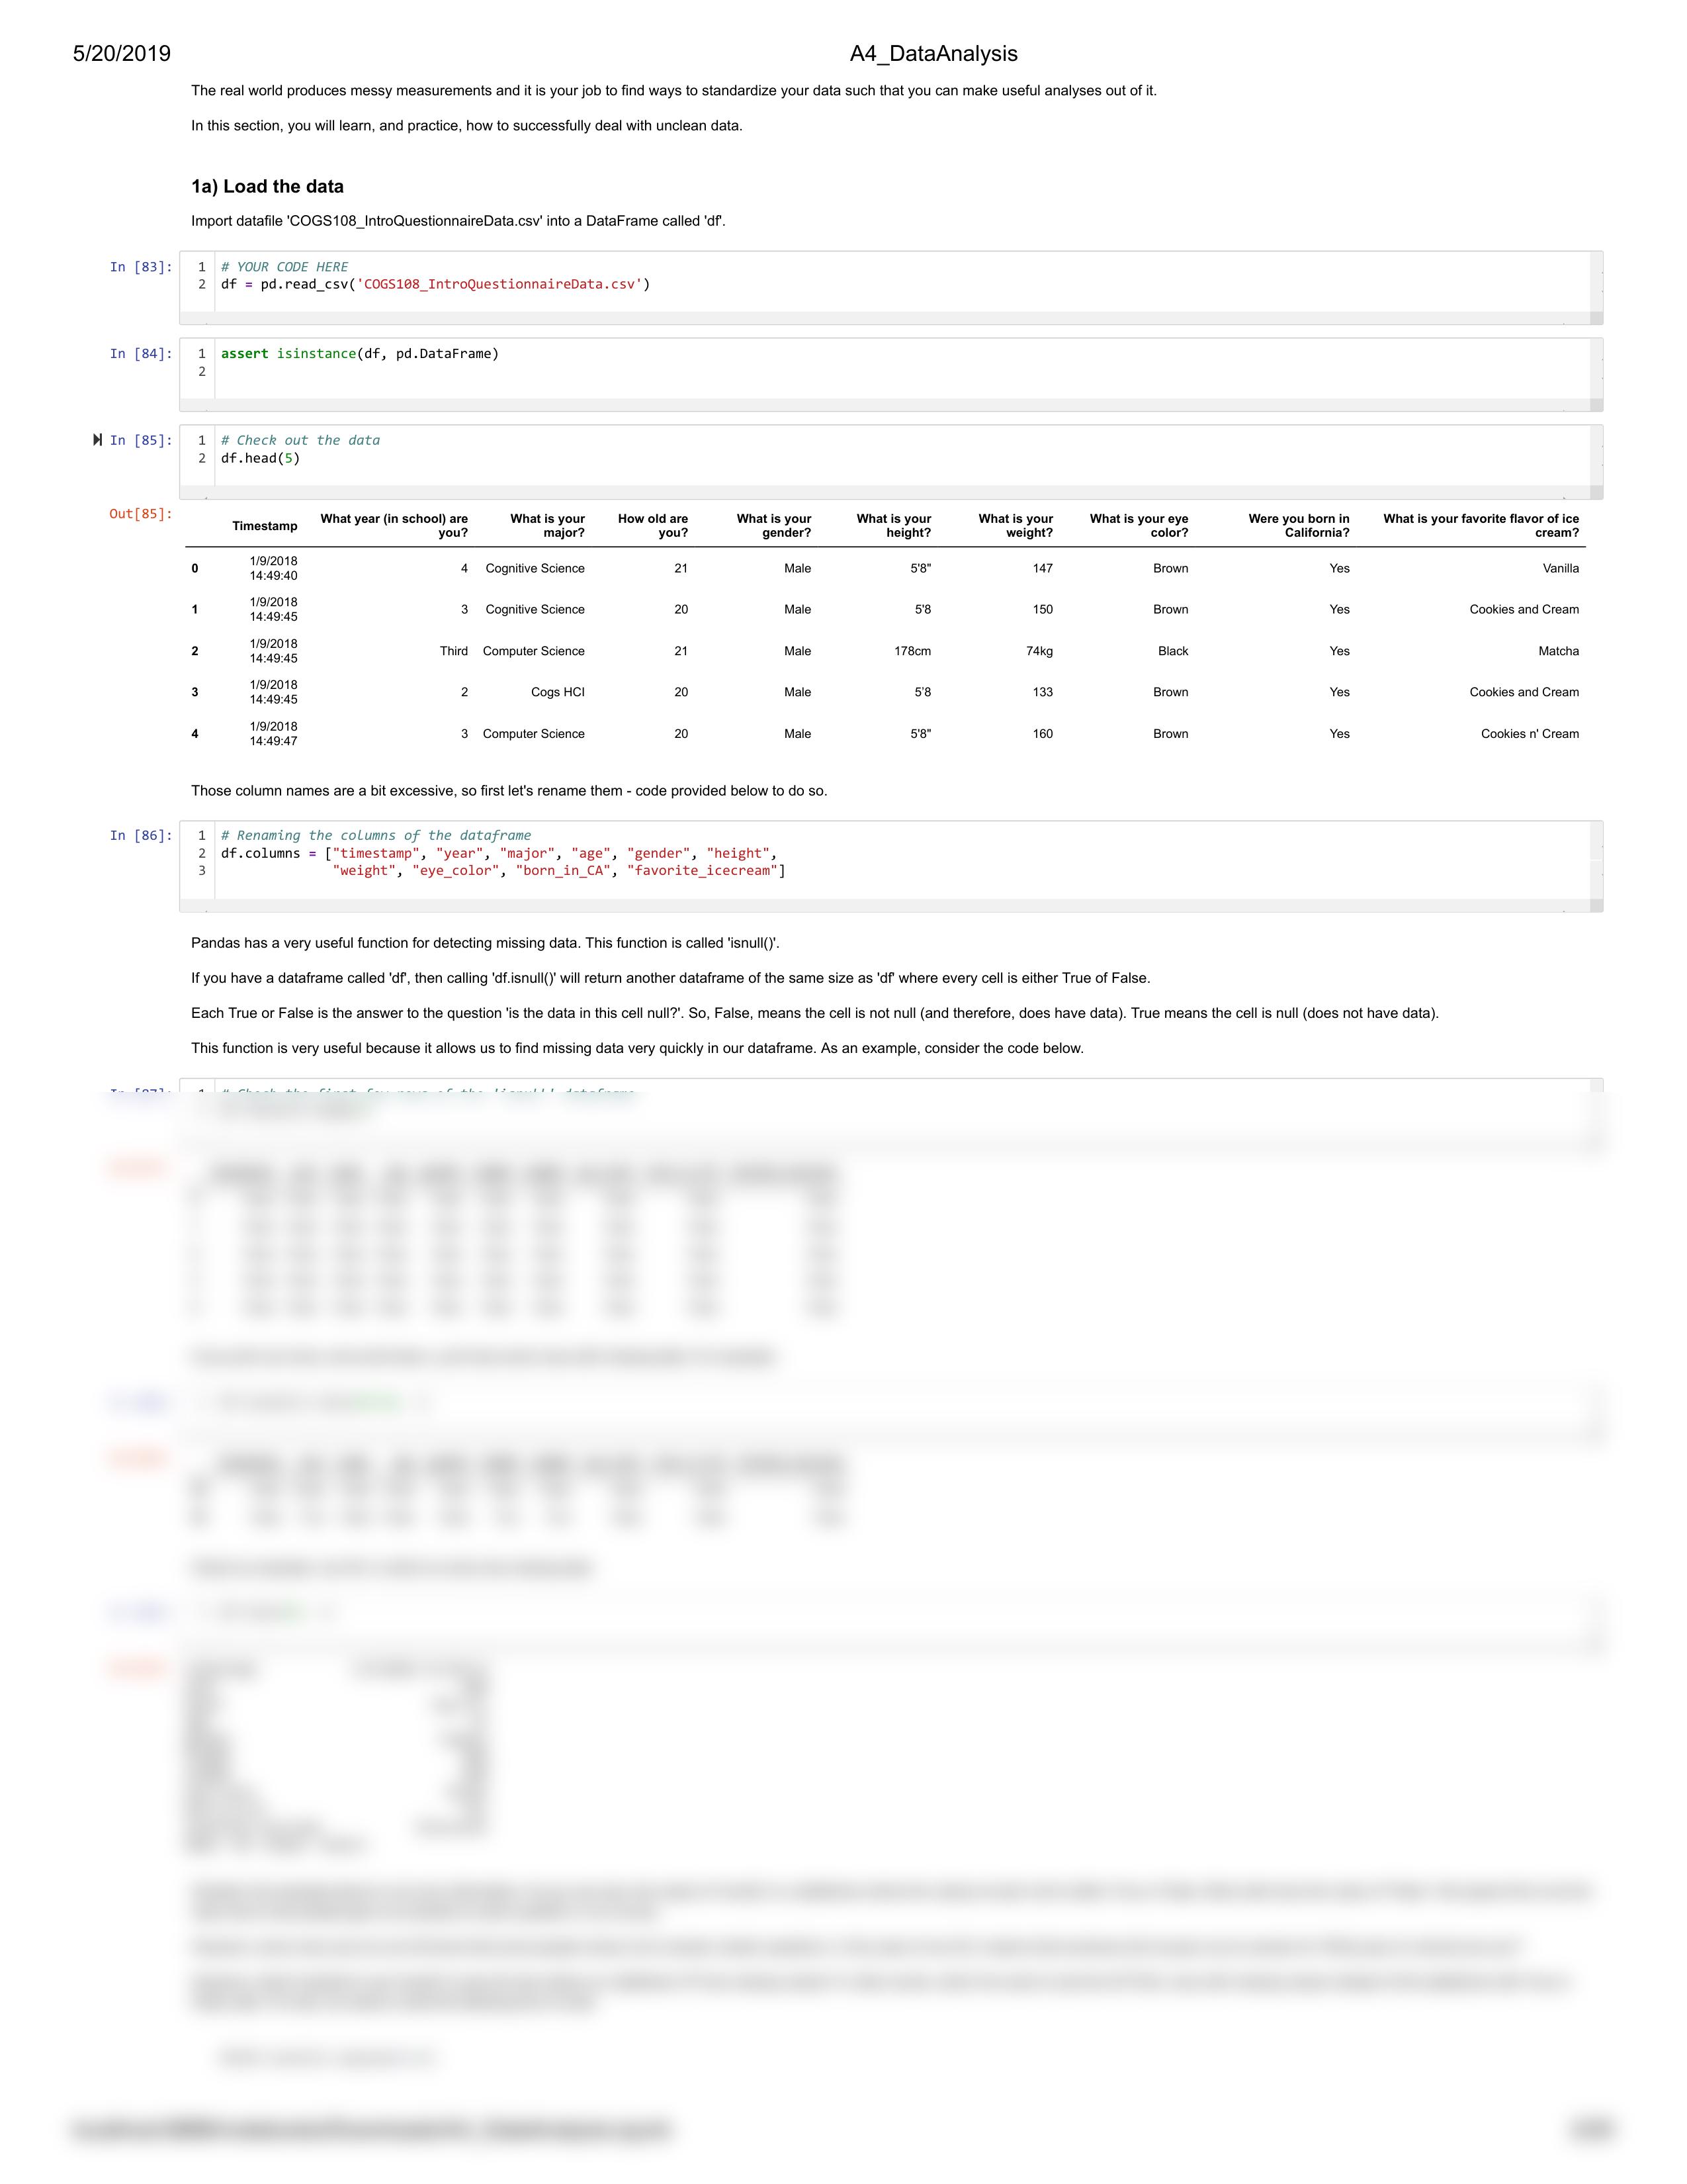Select the 'In [83]:' cell prompt

coord(141,267)
